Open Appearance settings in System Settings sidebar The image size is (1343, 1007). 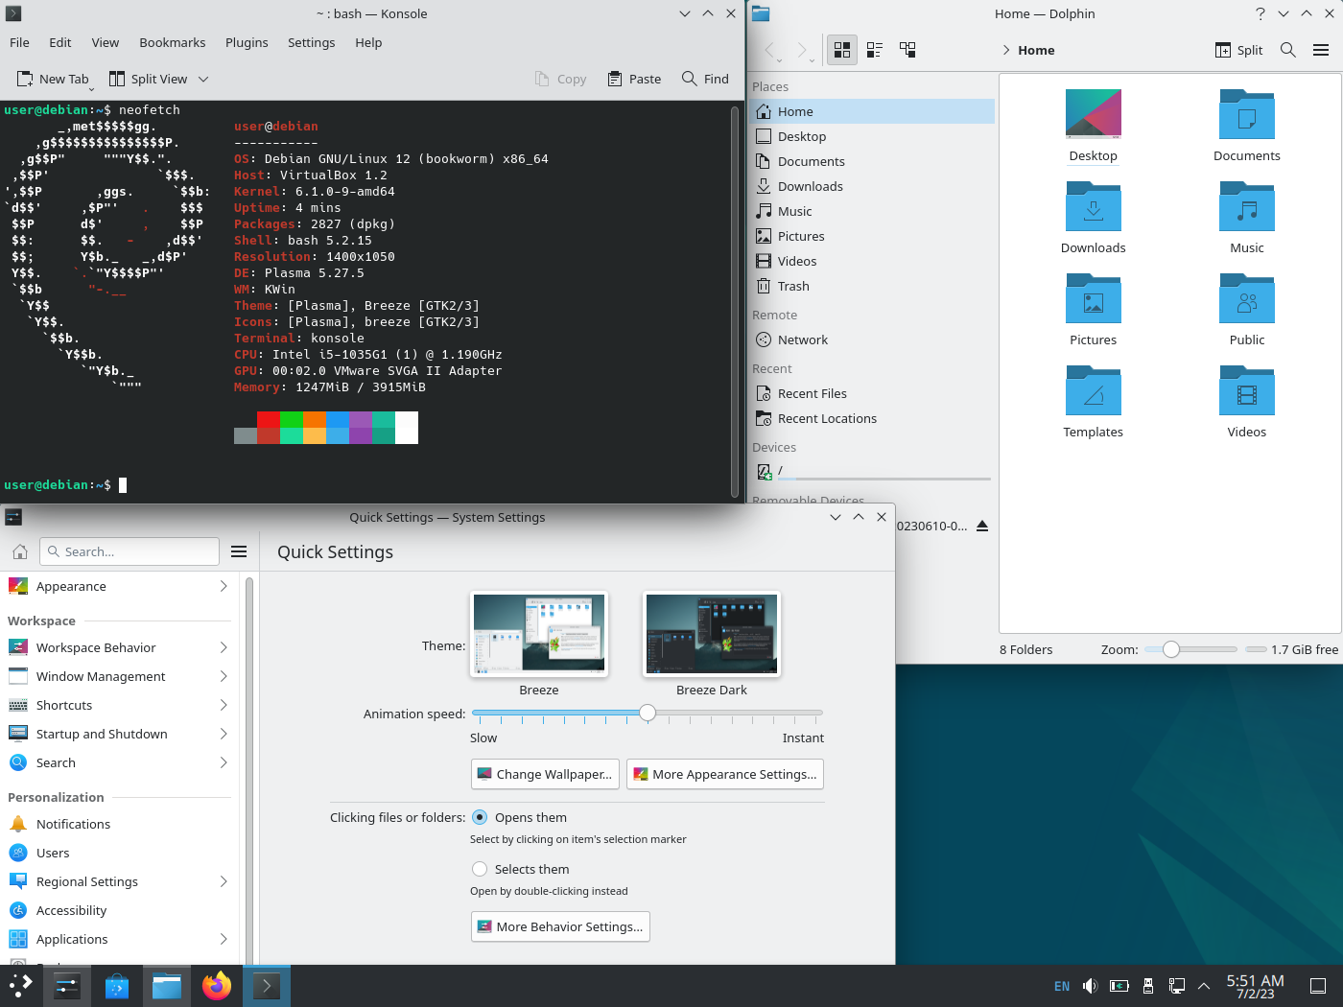70,586
